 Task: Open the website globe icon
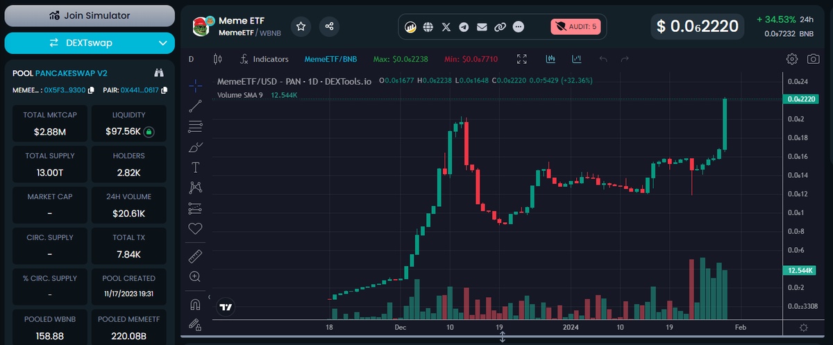tap(428, 27)
